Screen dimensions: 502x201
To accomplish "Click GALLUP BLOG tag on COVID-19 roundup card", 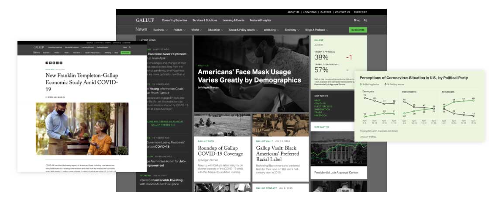I will [x=206, y=141].
